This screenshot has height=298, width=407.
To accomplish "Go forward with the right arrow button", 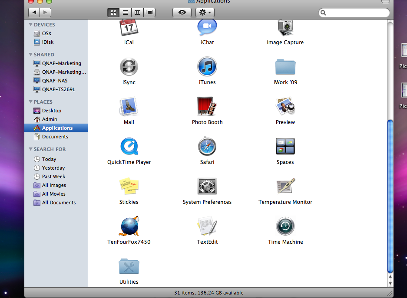I will click(46, 13).
